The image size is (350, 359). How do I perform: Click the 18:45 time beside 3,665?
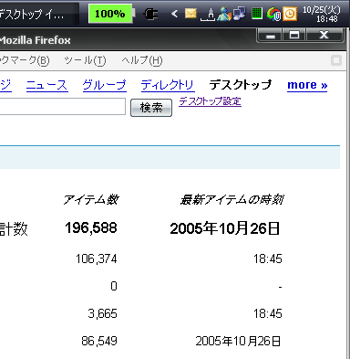pos(268,313)
